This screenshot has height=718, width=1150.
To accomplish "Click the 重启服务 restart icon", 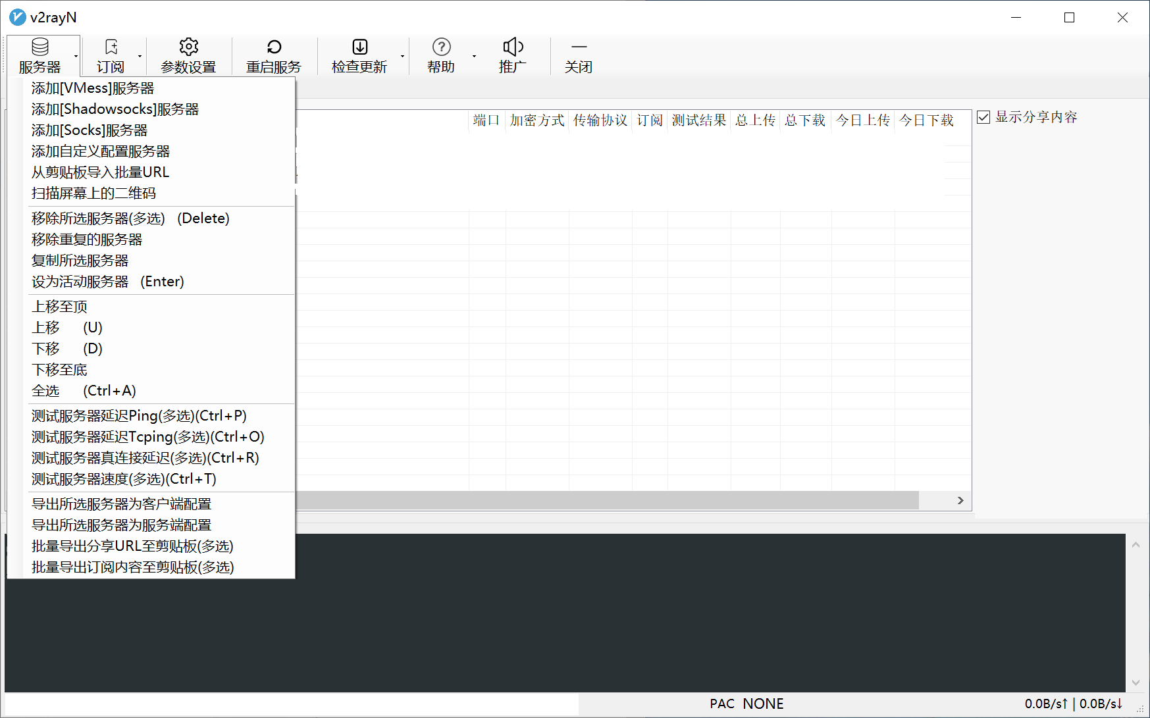I will pos(274,47).
